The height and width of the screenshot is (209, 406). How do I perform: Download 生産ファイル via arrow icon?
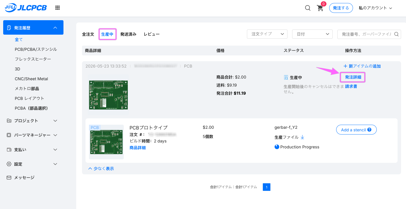coord(302,137)
